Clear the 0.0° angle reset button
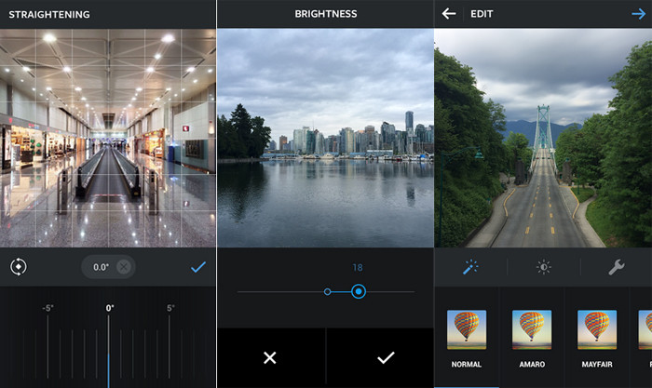Screen dimensions: 652x388 pyautogui.click(x=123, y=267)
